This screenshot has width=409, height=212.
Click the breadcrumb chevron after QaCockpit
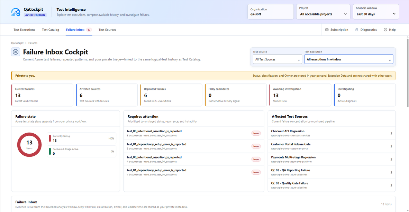pos(26,43)
